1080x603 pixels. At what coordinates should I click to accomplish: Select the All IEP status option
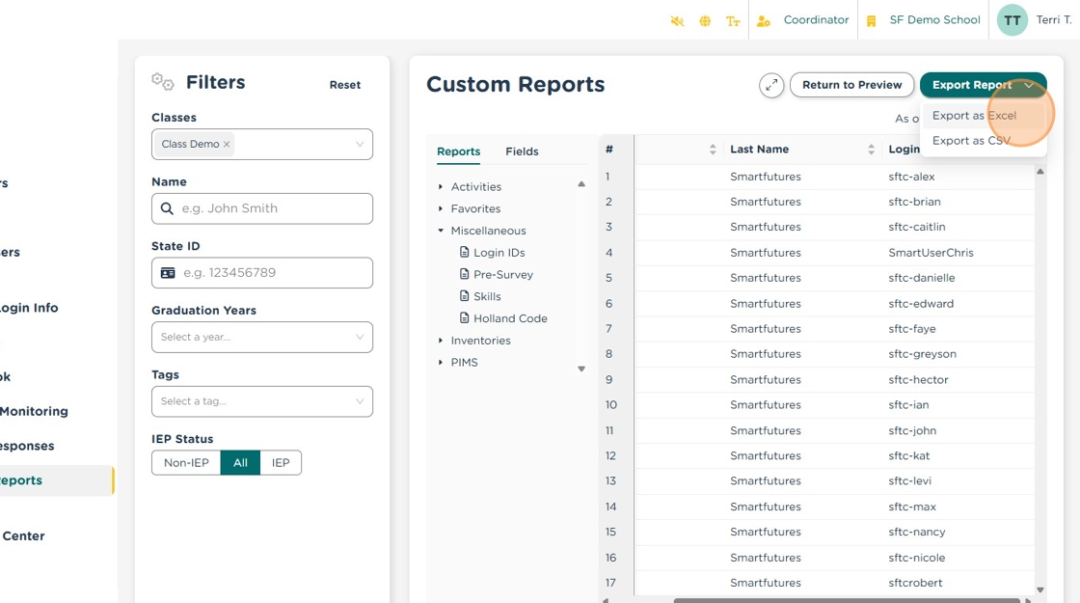(x=240, y=463)
